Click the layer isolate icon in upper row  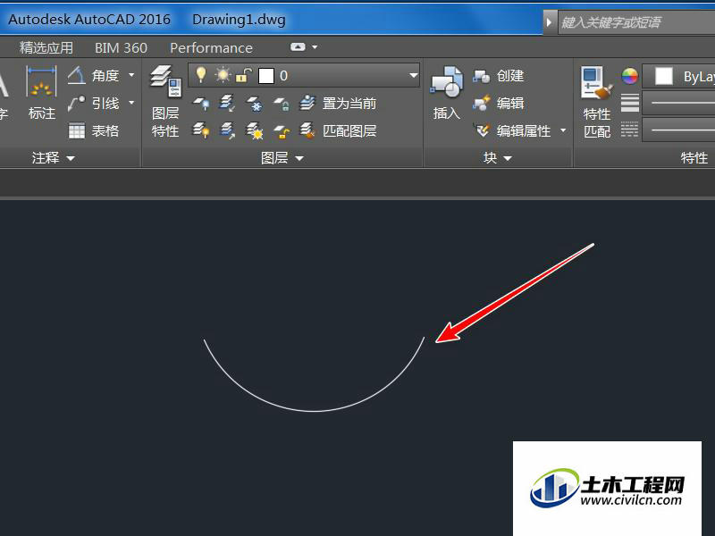pos(227,104)
